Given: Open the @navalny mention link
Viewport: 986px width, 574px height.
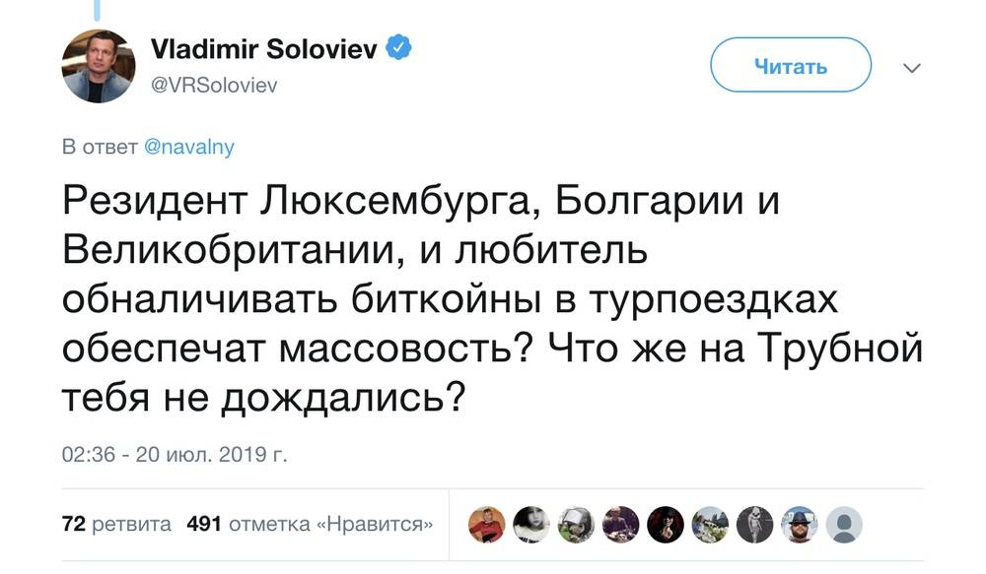Looking at the screenshot, I should coord(189,148).
